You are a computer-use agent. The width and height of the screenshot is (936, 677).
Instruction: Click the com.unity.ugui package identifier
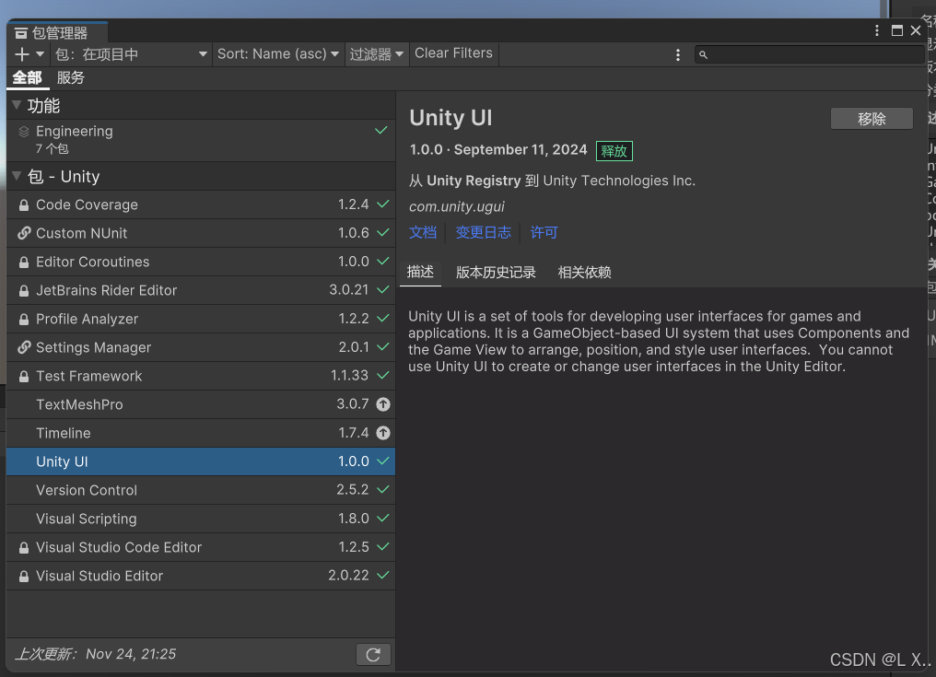pyautogui.click(x=457, y=206)
